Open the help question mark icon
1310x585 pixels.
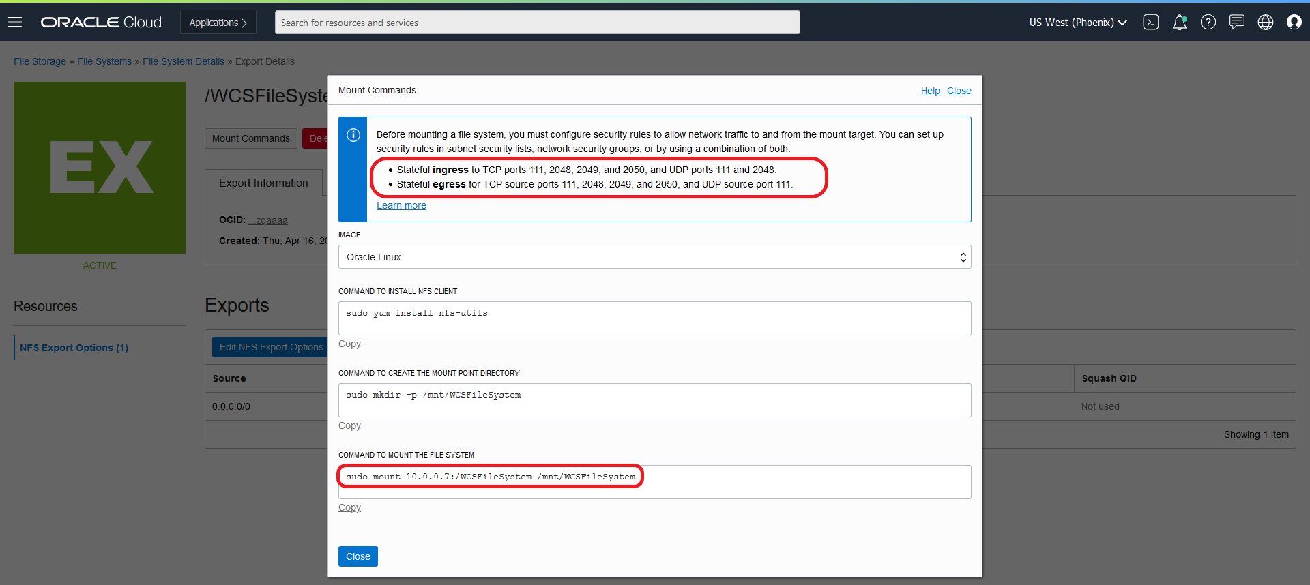pos(1208,22)
